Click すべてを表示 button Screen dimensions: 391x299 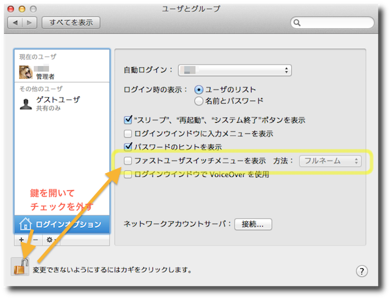click(71, 23)
